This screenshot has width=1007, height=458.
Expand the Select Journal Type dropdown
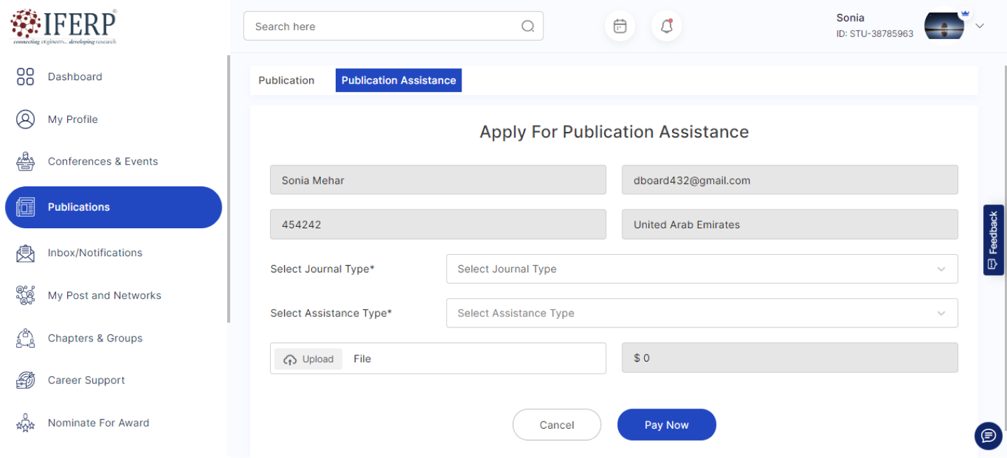click(701, 269)
